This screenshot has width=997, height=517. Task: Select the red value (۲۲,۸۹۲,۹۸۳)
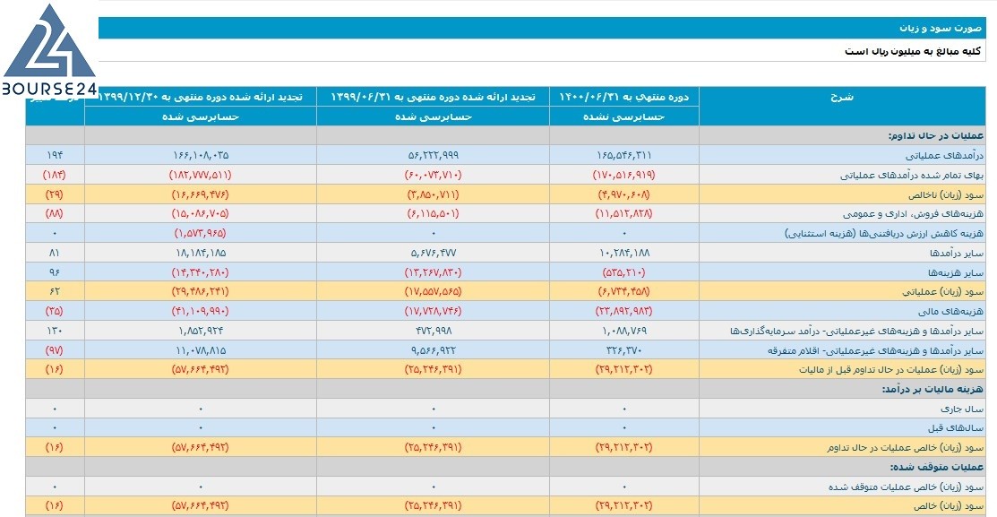pos(623,312)
